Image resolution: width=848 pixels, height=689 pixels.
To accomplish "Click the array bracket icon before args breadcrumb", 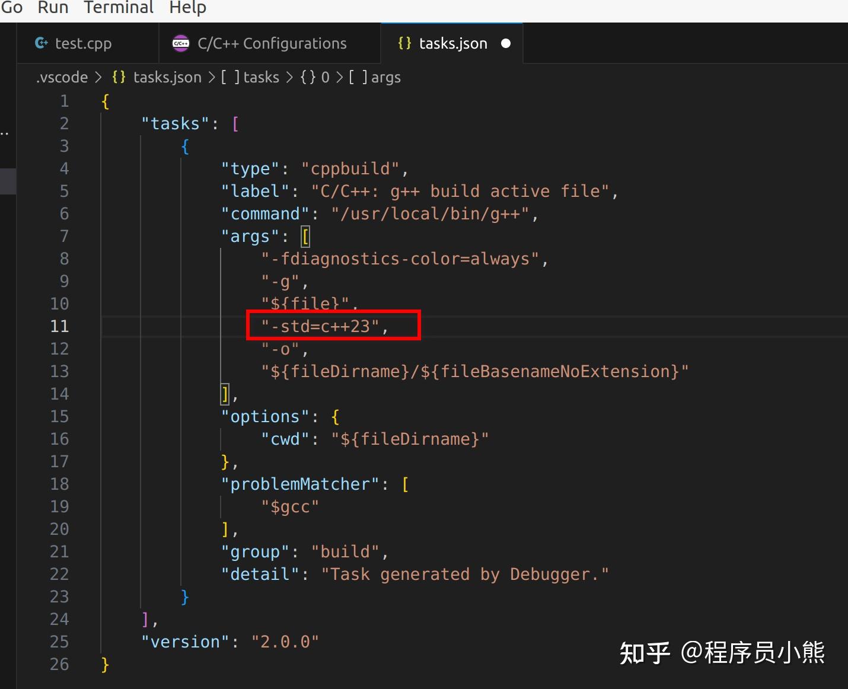I will [358, 77].
